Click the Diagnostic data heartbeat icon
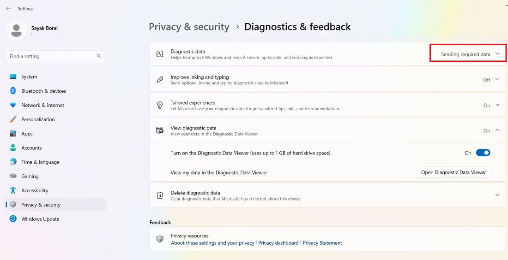This screenshot has height=260, width=508. click(x=160, y=54)
